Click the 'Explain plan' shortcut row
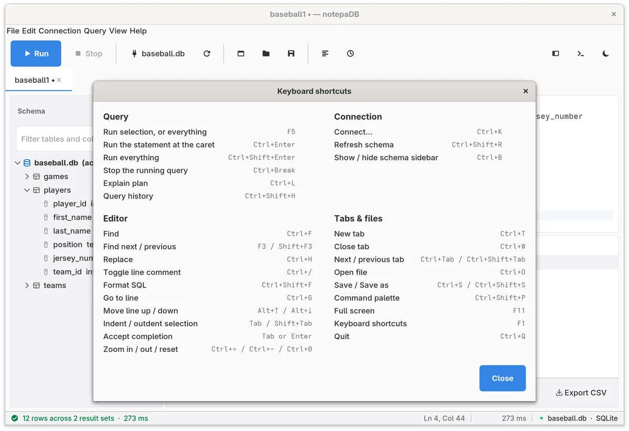The height and width of the screenshot is (431, 629). pyautogui.click(x=199, y=183)
